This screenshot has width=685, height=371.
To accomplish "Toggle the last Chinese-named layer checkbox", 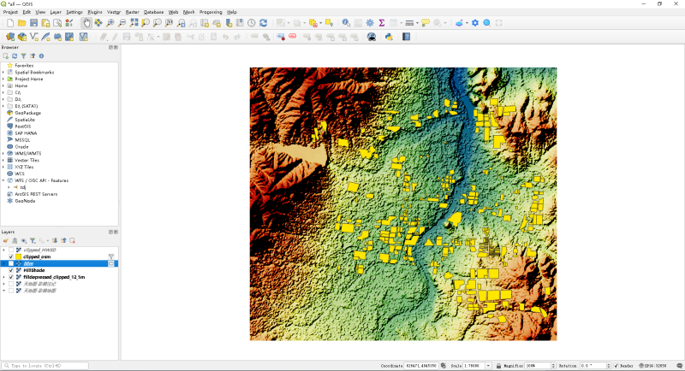I will (11, 291).
